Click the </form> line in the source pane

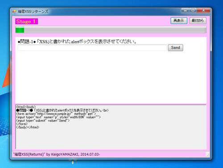[x=22, y=124]
